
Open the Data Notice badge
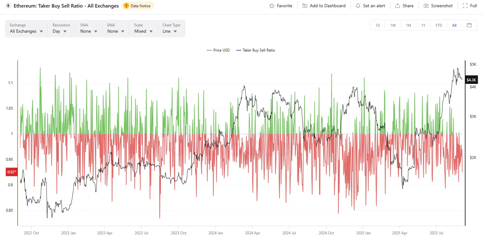pyautogui.click(x=138, y=6)
